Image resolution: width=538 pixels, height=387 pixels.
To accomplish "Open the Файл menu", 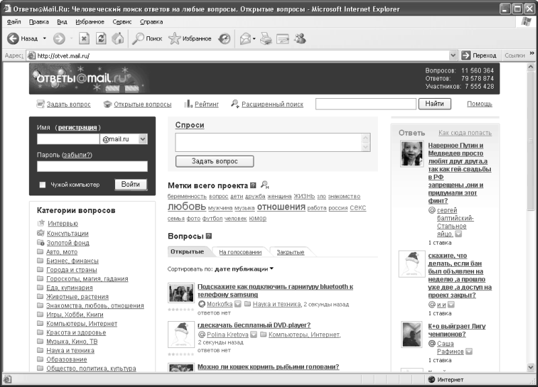I will (x=13, y=22).
